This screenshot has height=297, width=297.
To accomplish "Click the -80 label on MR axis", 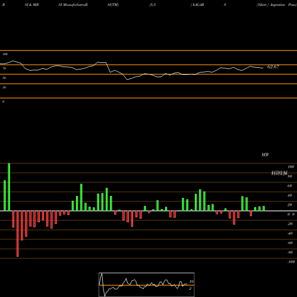I will 290,252.
